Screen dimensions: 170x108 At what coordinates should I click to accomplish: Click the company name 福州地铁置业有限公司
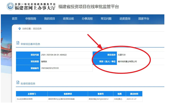click(127, 62)
